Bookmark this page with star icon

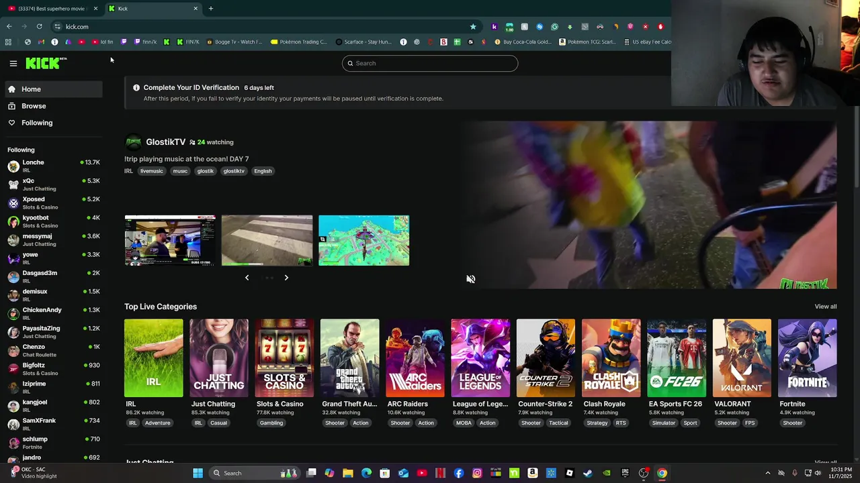[473, 27]
